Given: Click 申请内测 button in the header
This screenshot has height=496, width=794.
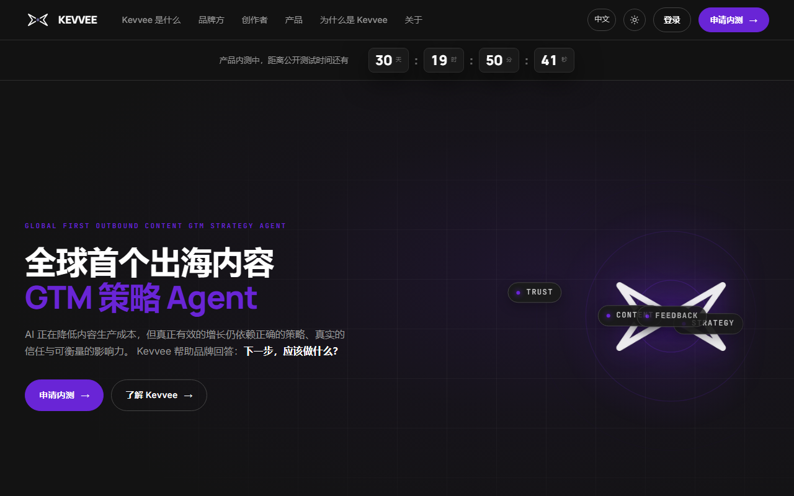Looking at the screenshot, I should [x=734, y=20].
